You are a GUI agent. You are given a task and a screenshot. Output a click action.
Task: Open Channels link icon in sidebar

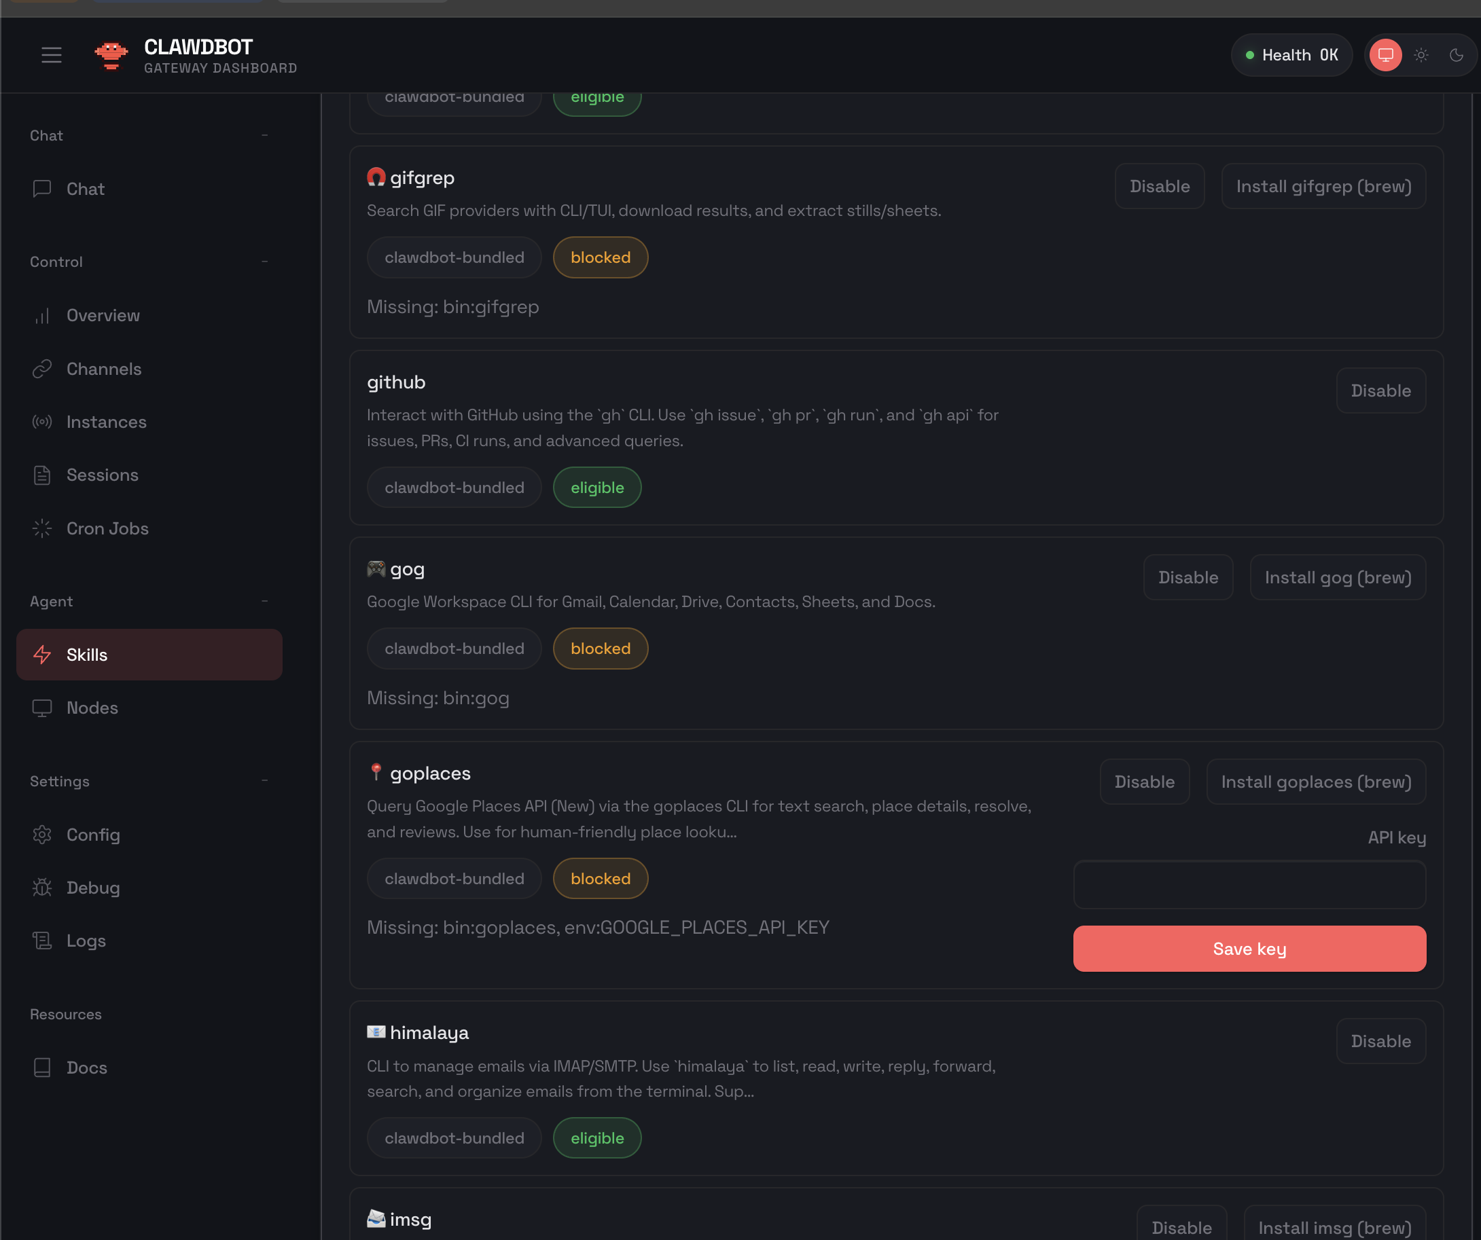[42, 369]
